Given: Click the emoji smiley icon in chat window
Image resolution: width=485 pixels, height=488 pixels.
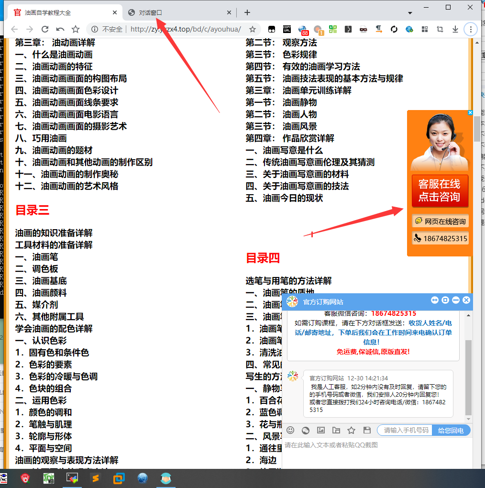Looking at the screenshot, I should point(291,430).
